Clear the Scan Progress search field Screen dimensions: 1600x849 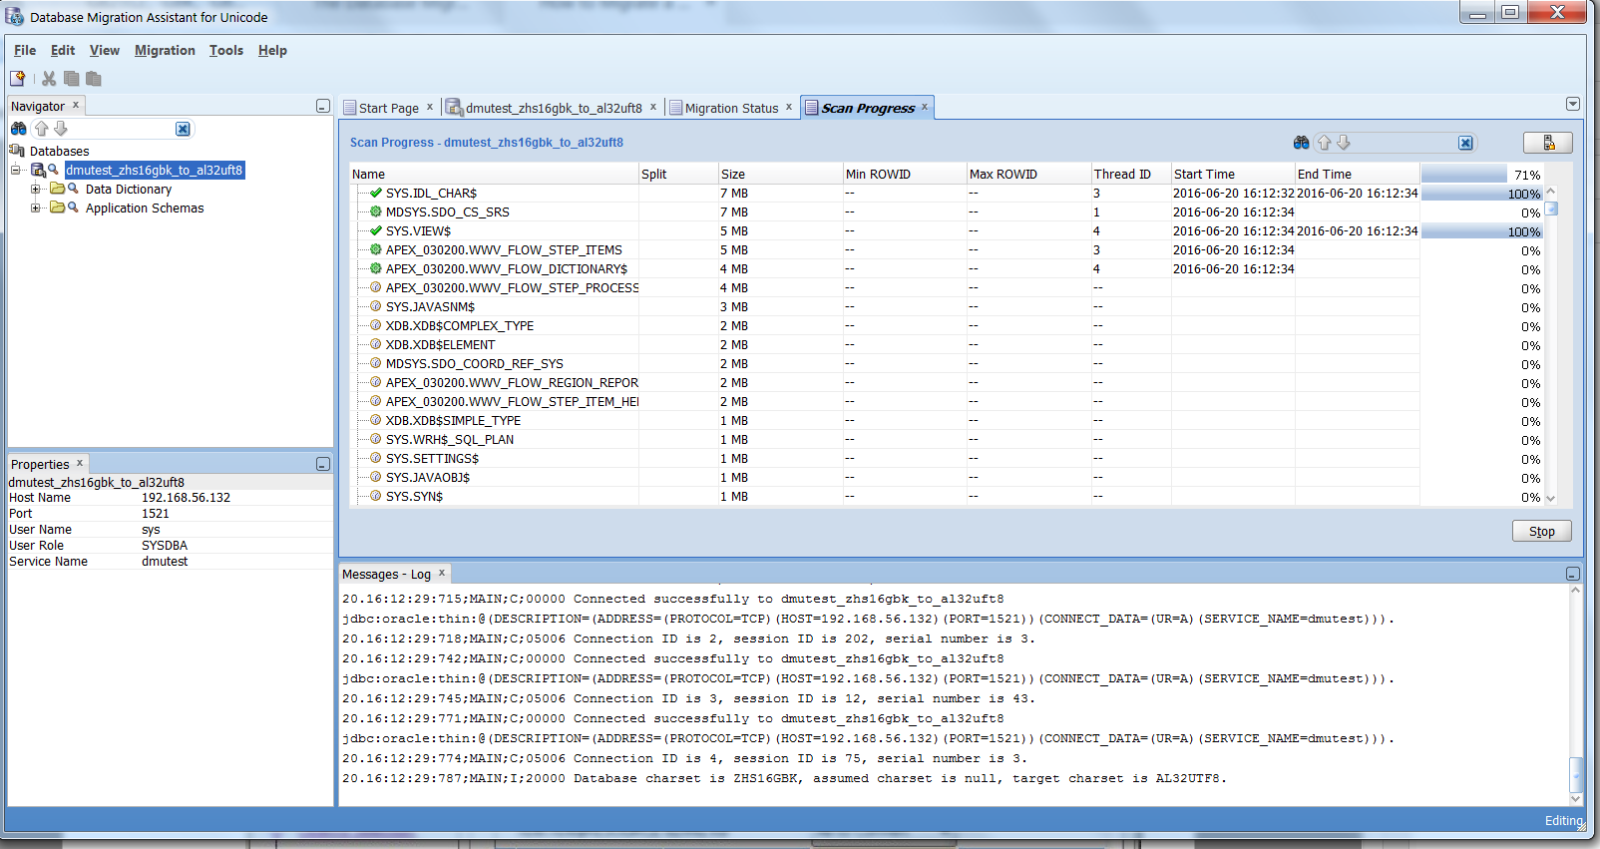click(x=1465, y=143)
